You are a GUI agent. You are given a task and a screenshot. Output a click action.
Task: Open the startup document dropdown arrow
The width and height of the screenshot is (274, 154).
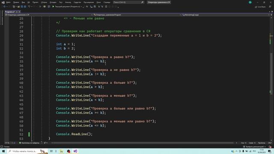coord(81,7)
